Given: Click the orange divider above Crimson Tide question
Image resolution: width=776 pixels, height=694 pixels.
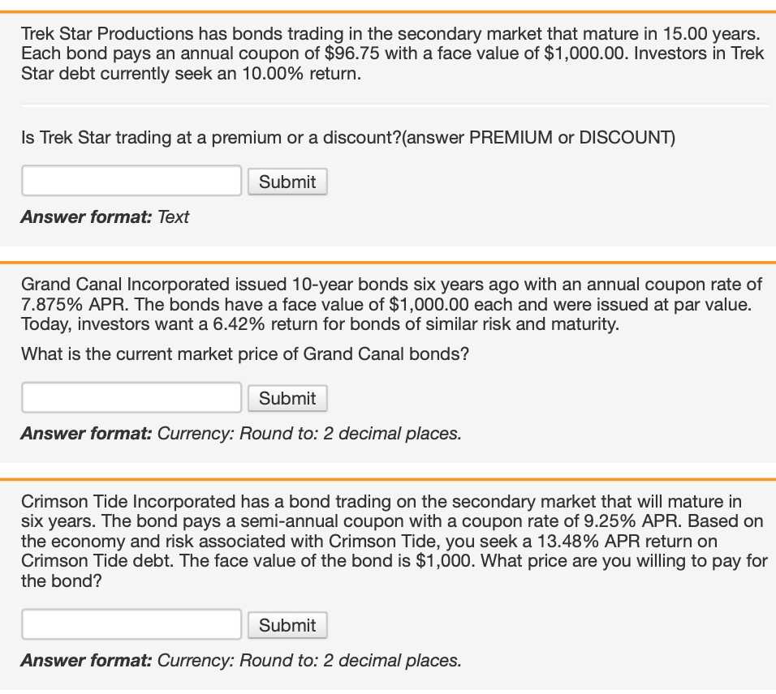Looking at the screenshot, I should [388, 479].
